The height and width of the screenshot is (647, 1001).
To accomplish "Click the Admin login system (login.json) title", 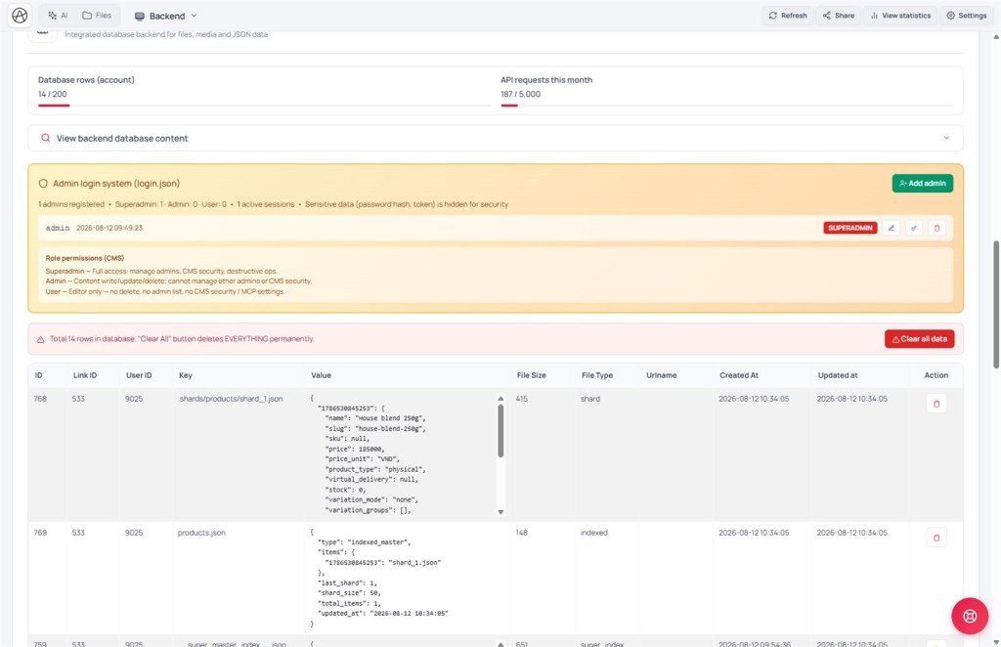I will pos(116,183).
